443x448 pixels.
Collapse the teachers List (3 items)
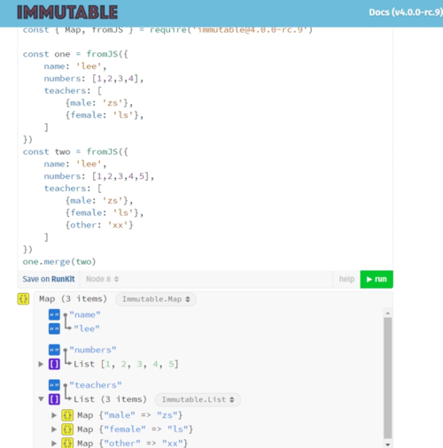pos(41,399)
